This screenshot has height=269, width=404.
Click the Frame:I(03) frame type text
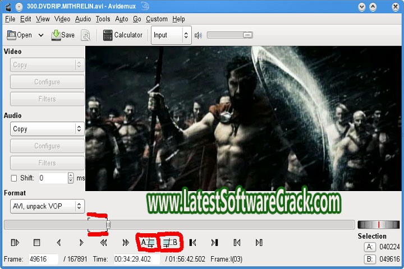[227, 259]
